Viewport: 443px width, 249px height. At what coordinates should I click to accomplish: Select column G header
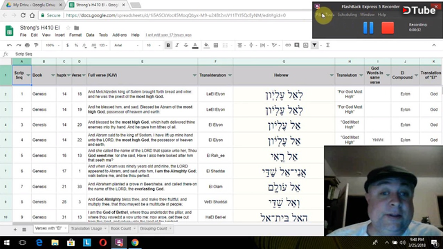284,62
